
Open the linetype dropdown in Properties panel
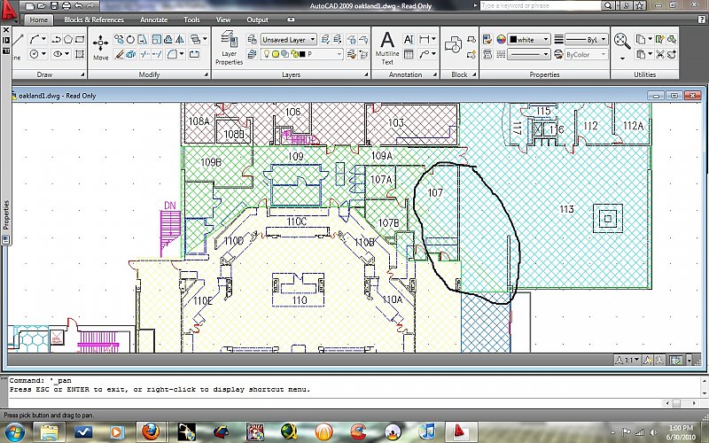pyautogui.click(x=528, y=54)
